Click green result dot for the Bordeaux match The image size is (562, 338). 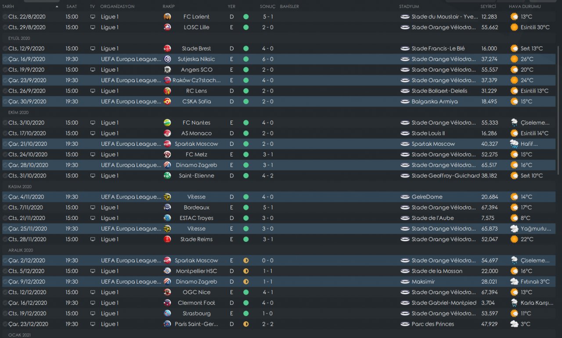(246, 207)
